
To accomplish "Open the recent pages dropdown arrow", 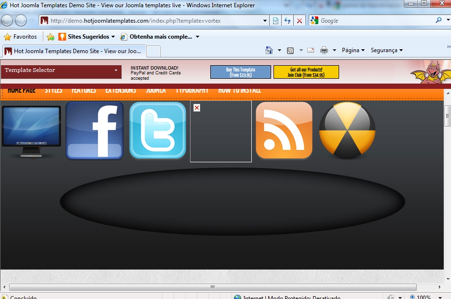I will tap(32, 21).
